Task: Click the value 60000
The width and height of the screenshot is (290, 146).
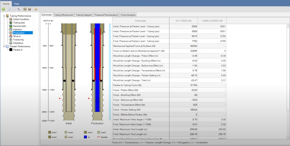Action: pyautogui.click(x=194, y=46)
